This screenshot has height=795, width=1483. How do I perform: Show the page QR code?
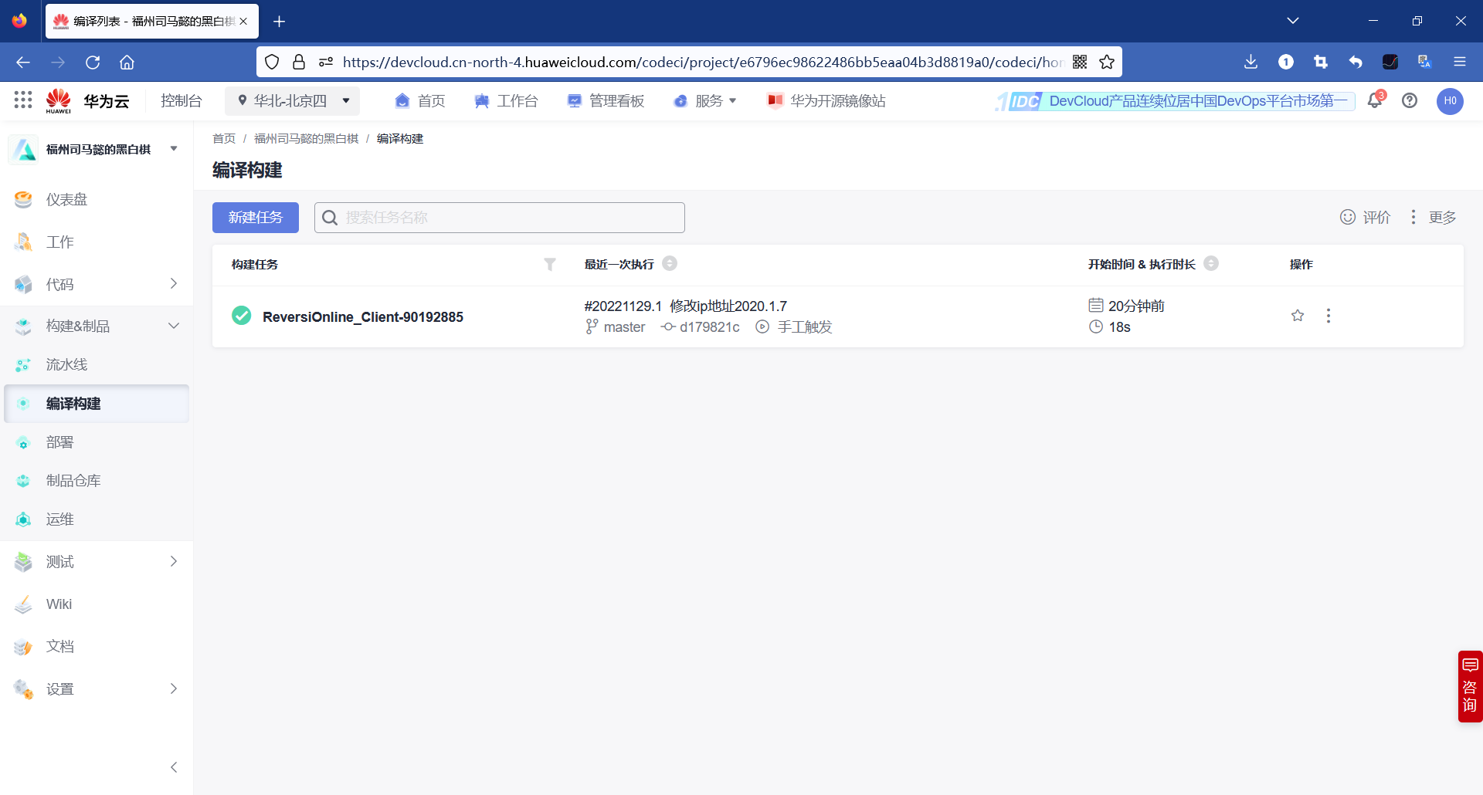(x=1080, y=62)
